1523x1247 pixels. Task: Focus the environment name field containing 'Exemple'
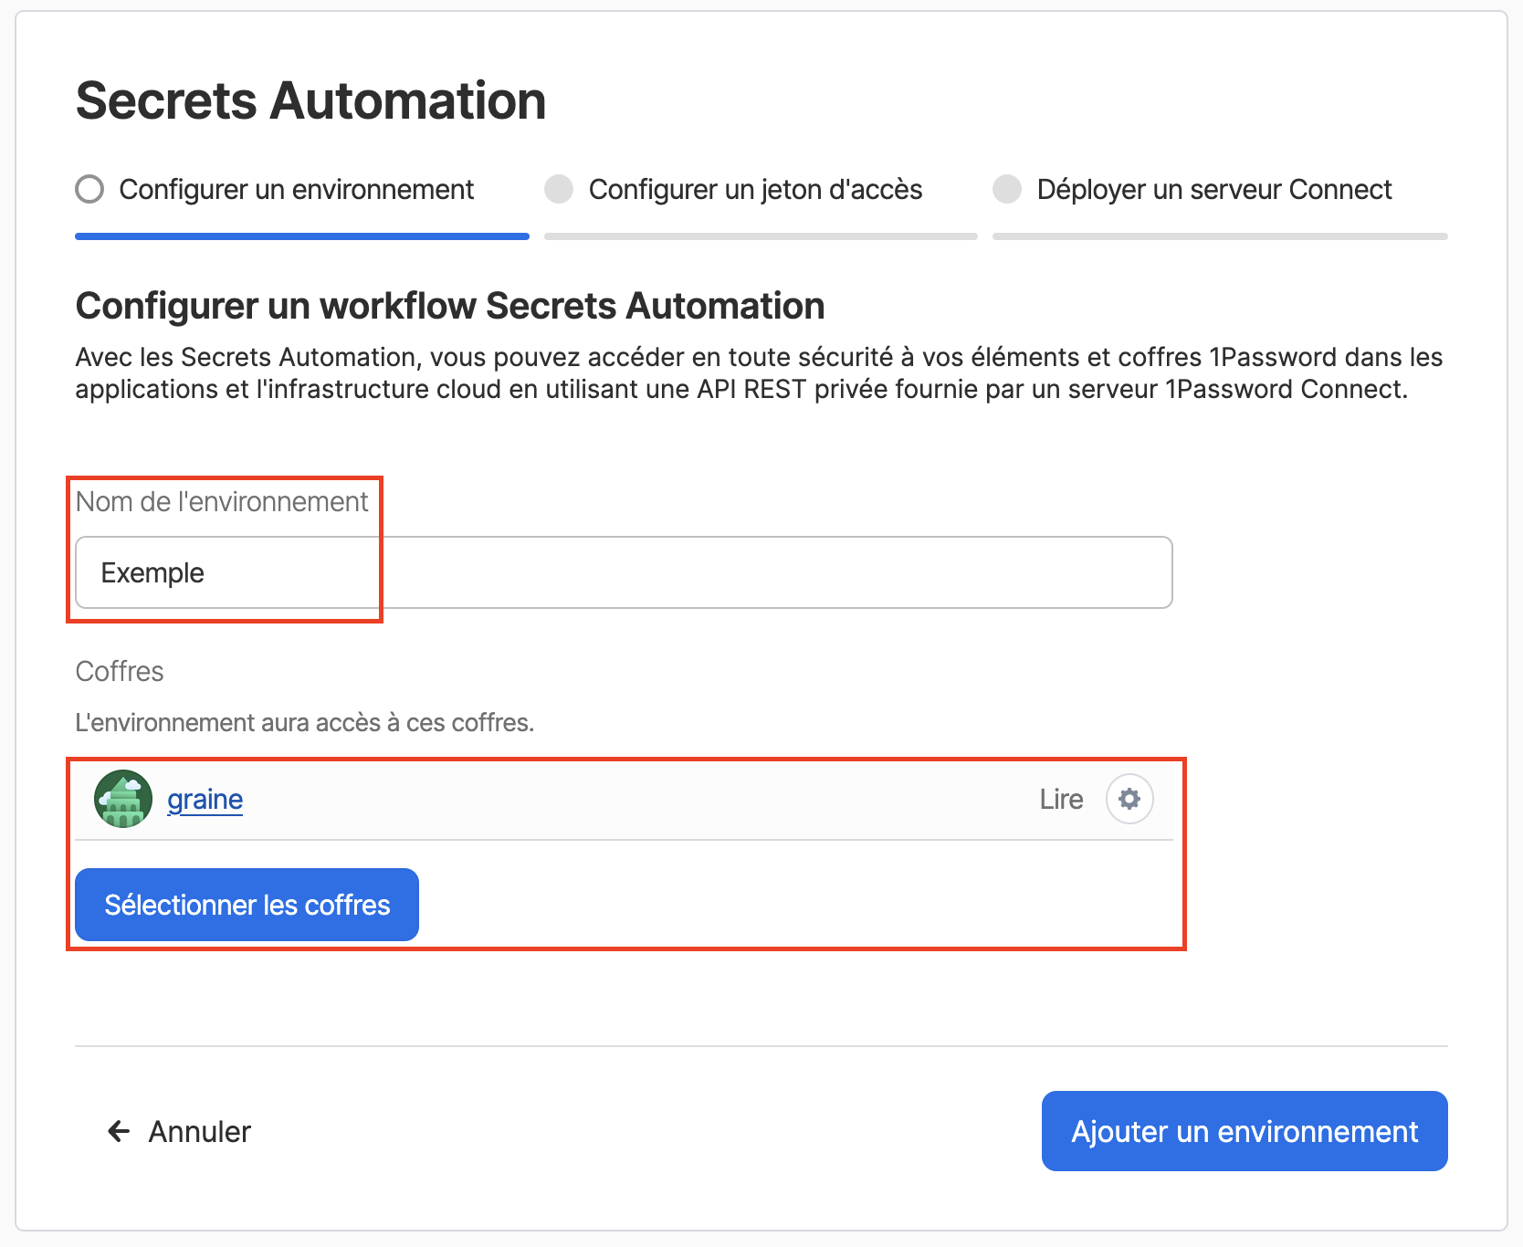pos(624,572)
